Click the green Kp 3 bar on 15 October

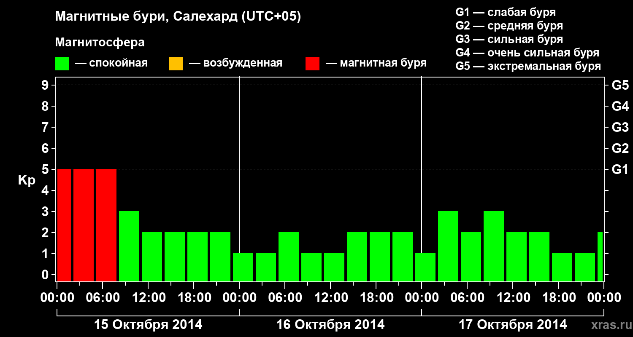[x=129, y=246]
